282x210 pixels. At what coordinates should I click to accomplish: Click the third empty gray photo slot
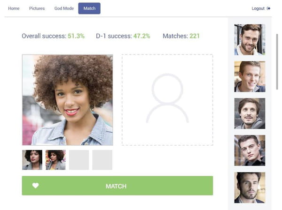tap(79, 160)
